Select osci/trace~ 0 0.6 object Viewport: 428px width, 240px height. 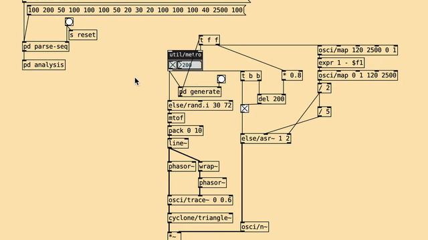[x=200, y=200]
